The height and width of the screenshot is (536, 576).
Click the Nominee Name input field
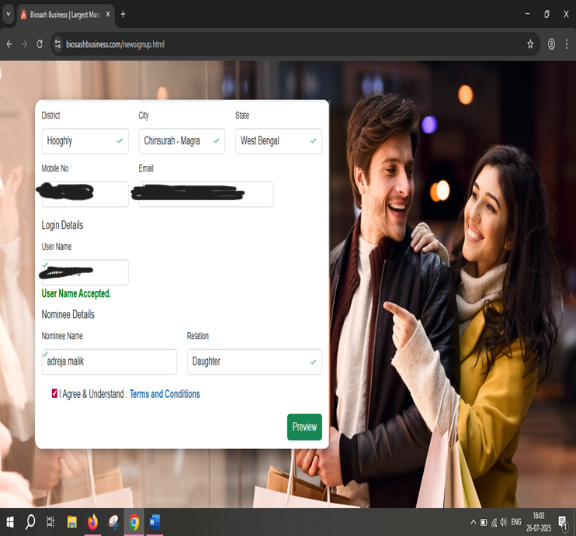[x=109, y=361]
